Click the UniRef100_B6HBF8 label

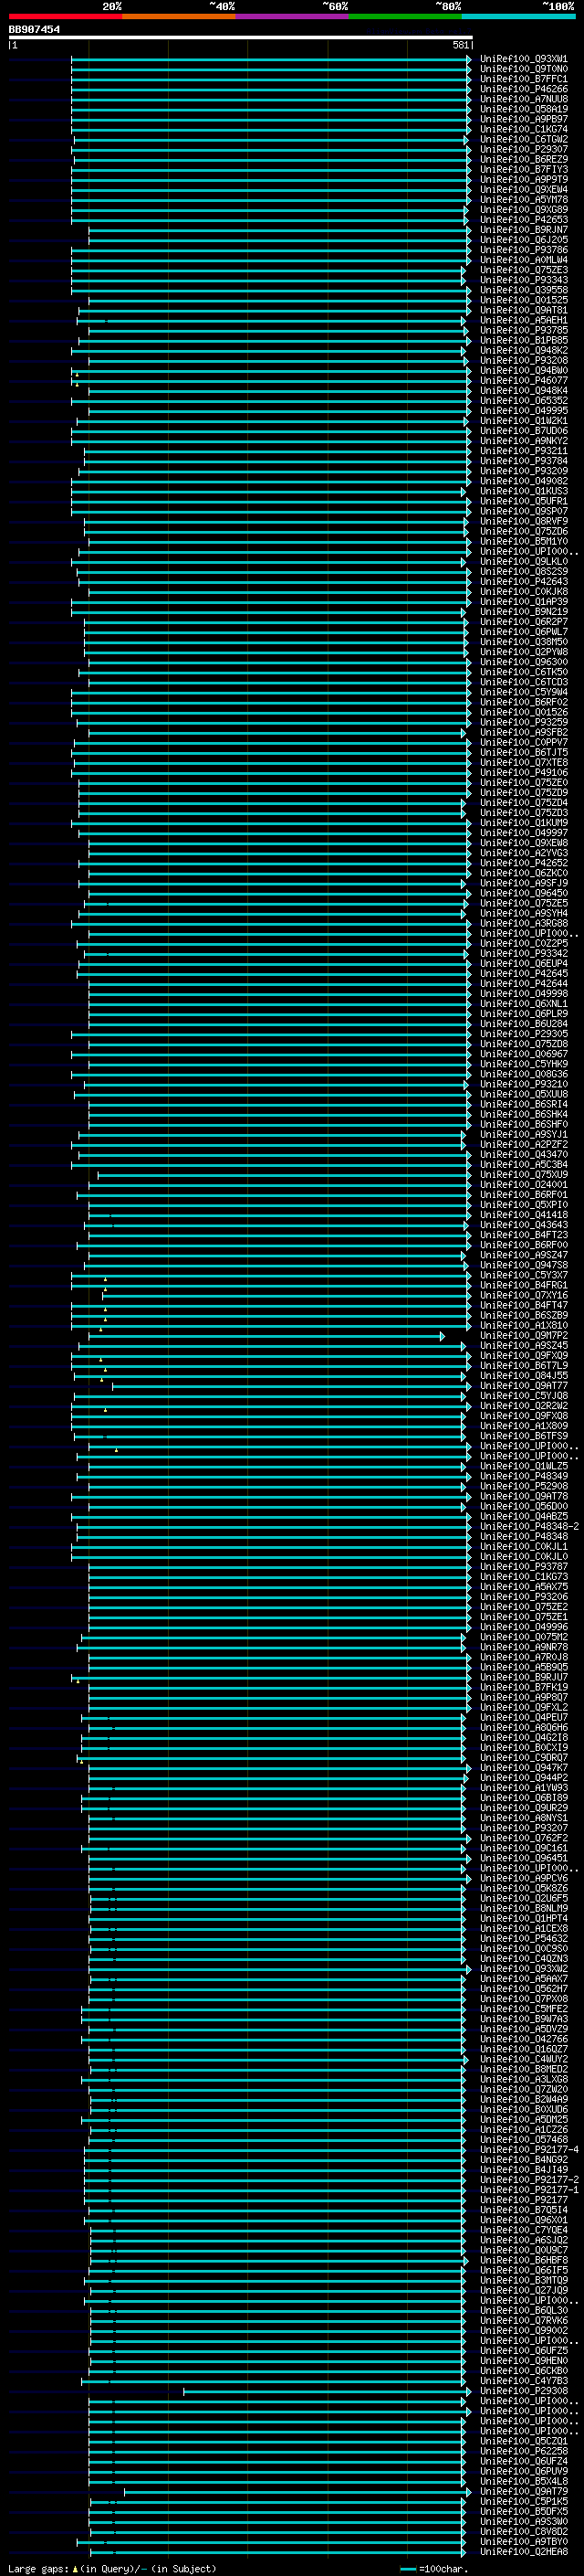coord(524,2260)
